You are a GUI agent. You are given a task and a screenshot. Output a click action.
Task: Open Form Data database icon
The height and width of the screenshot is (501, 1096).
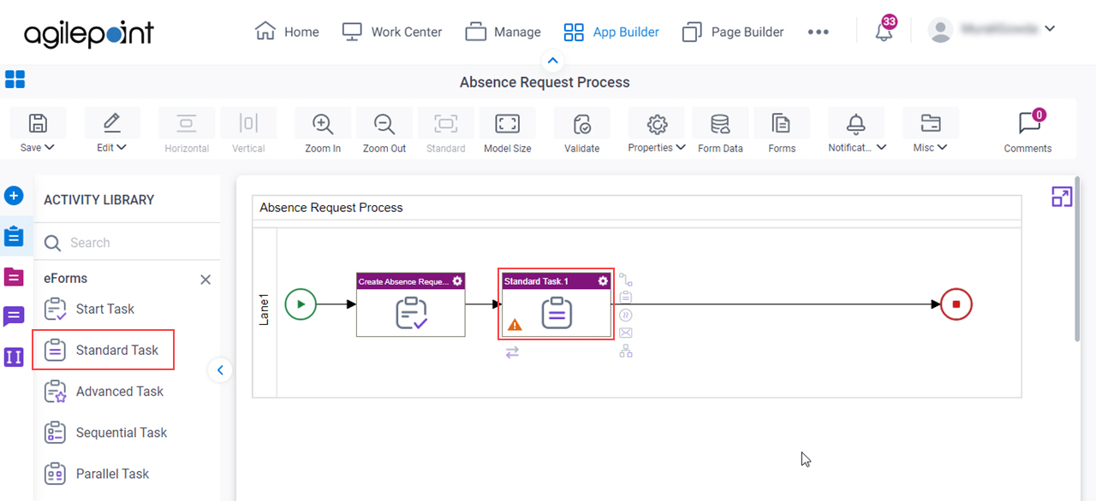click(x=720, y=124)
